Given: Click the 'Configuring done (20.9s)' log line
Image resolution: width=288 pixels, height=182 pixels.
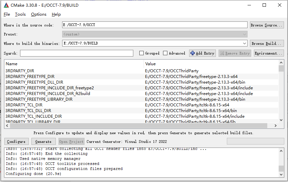Looking at the screenshot, I should tap(33, 174).
